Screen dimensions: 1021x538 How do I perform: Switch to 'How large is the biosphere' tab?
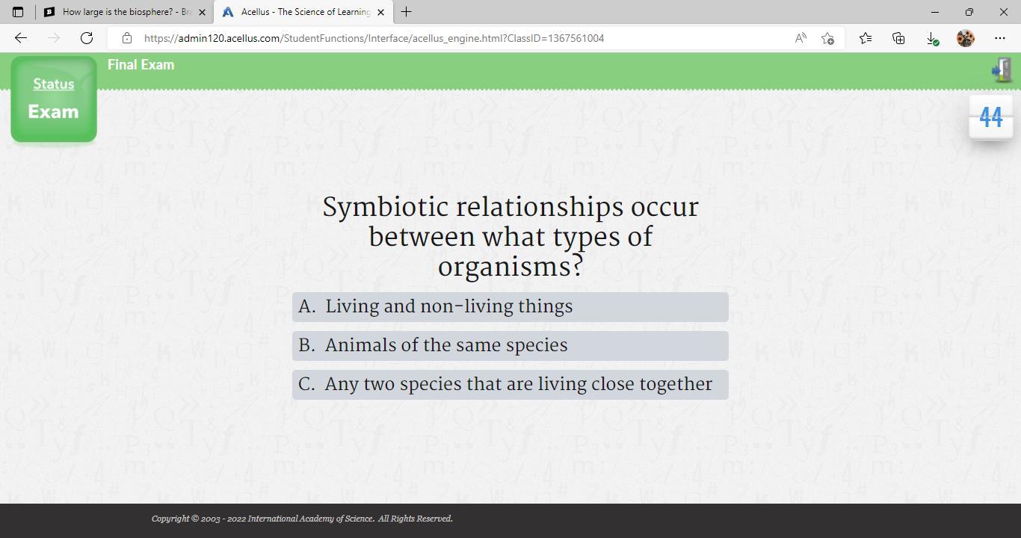124,12
